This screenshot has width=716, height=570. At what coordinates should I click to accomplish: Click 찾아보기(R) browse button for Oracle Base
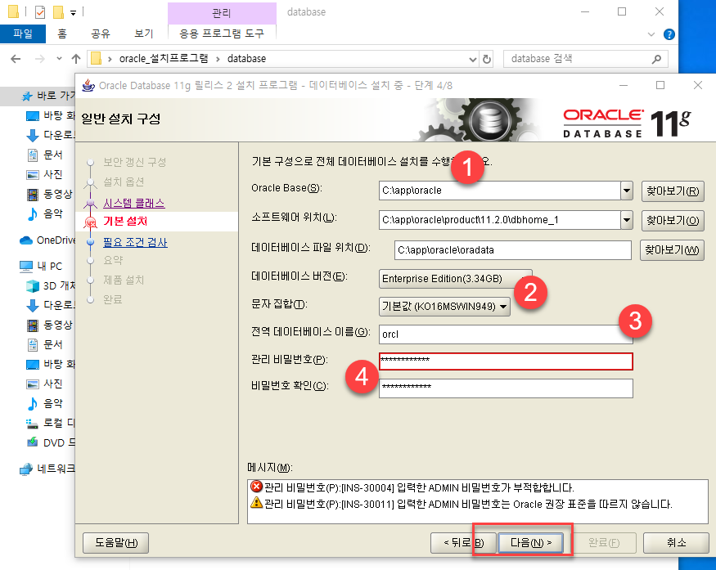[673, 191]
